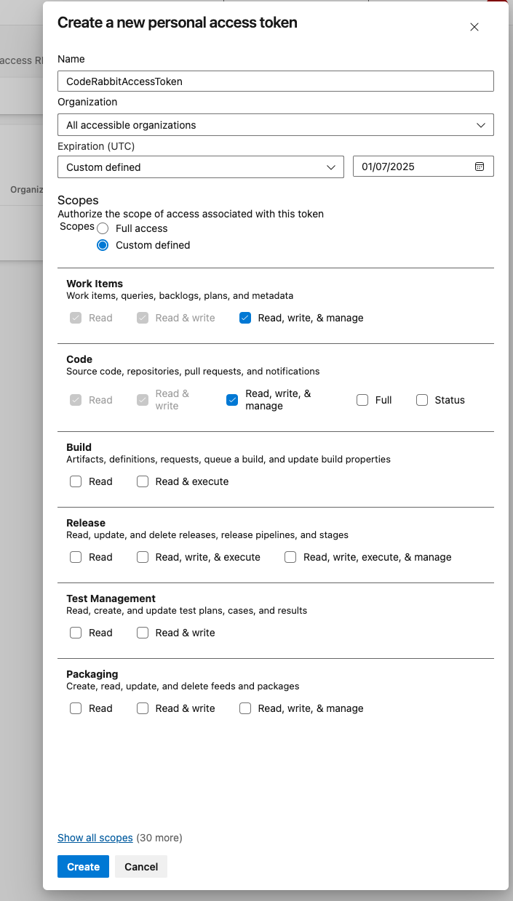Image resolution: width=513 pixels, height=901 pixels.
Task: Expand the chevron on organizations selector
Action: point(480,124)
